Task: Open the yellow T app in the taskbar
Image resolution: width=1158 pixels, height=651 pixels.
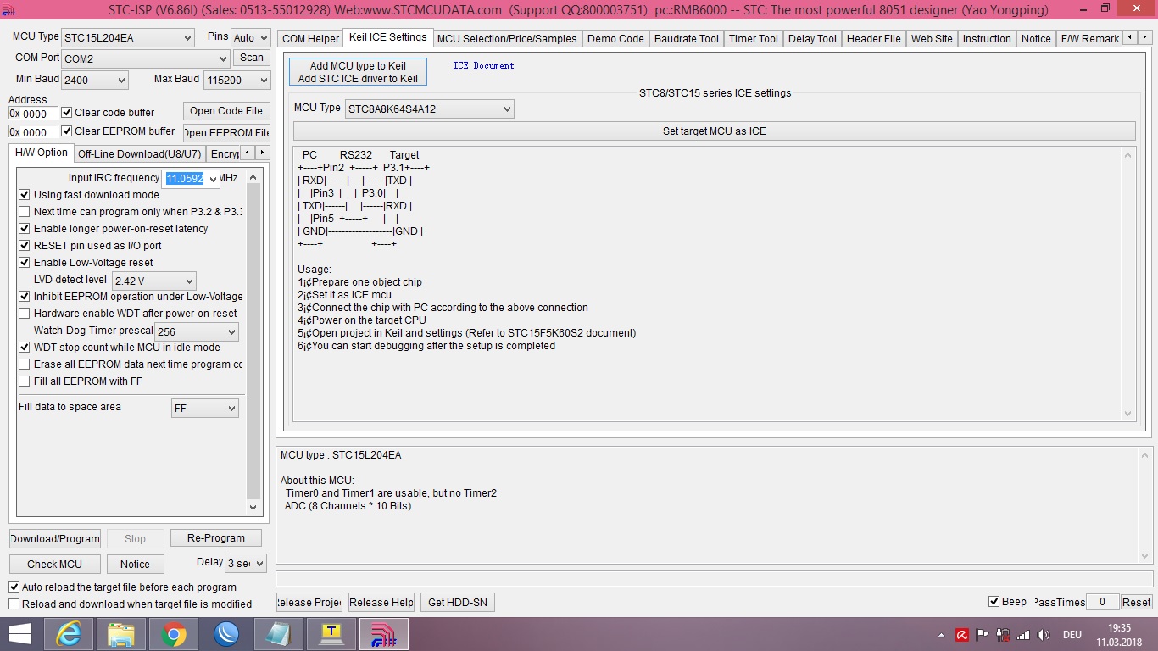Action: pyautogui.click(x=331, y=634)
